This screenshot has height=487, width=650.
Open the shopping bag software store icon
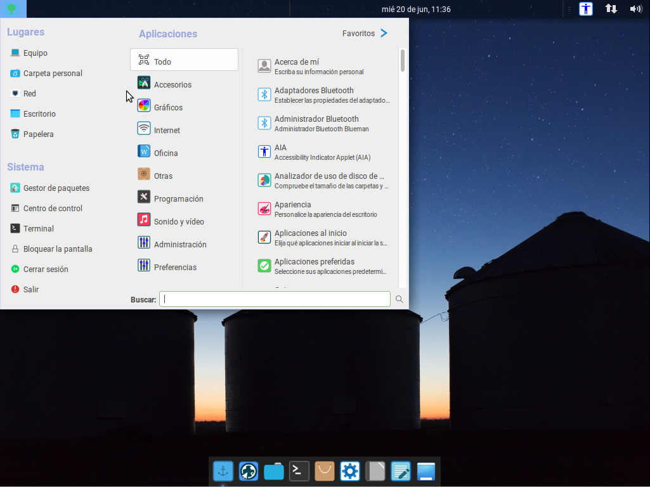click(x=325, y=471)
